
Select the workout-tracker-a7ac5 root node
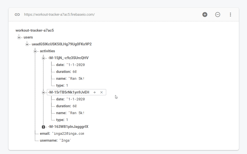[35, 30]
